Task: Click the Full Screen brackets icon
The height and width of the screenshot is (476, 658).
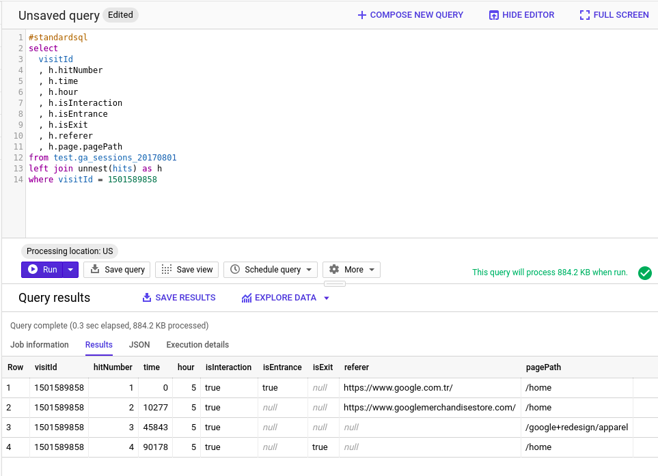Action: (x=584, y=15)
